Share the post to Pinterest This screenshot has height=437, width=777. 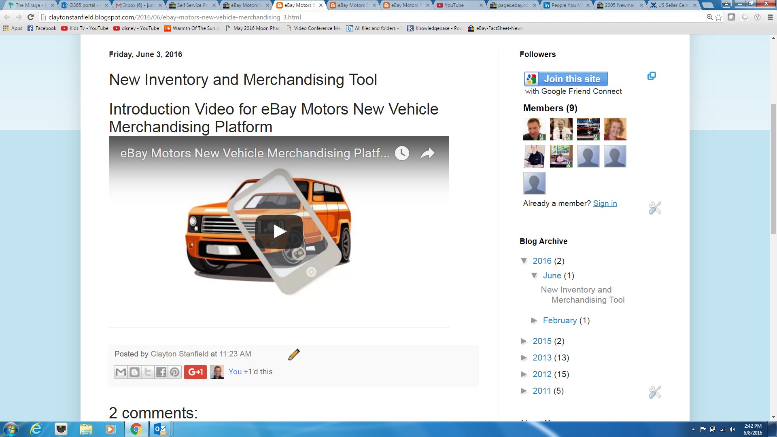pos(174,372)
